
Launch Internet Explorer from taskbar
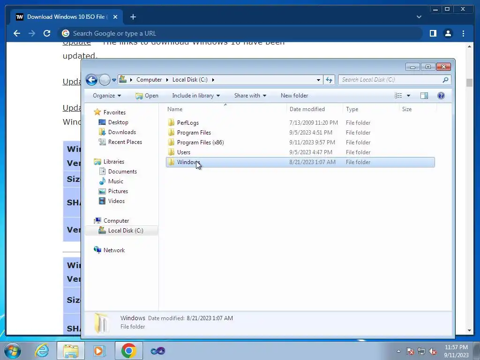coord(42,351)
